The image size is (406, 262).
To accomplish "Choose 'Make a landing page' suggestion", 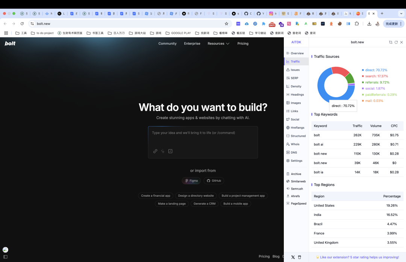I will [x=172, y=204].
